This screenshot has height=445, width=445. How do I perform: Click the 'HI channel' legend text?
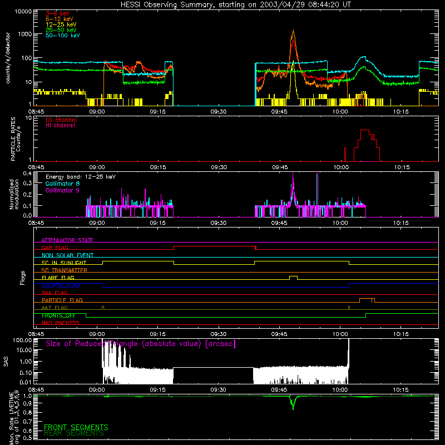[60, 126]
